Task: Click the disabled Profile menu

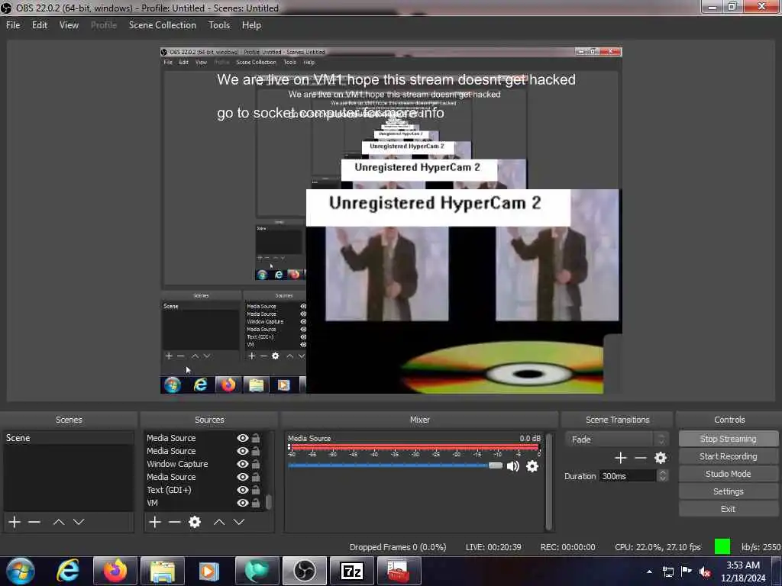Action: click(x=104, y=25)
